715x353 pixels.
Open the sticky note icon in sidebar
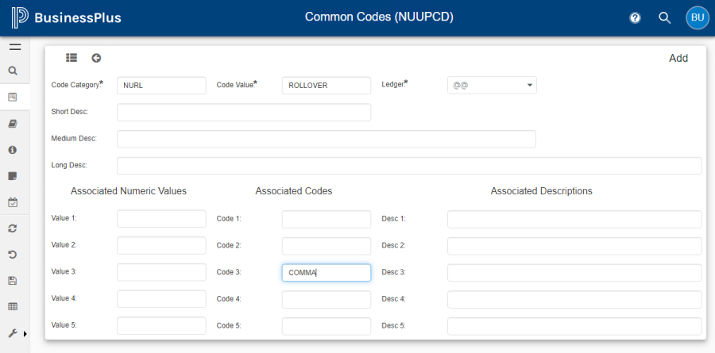(x=13, y=175)
